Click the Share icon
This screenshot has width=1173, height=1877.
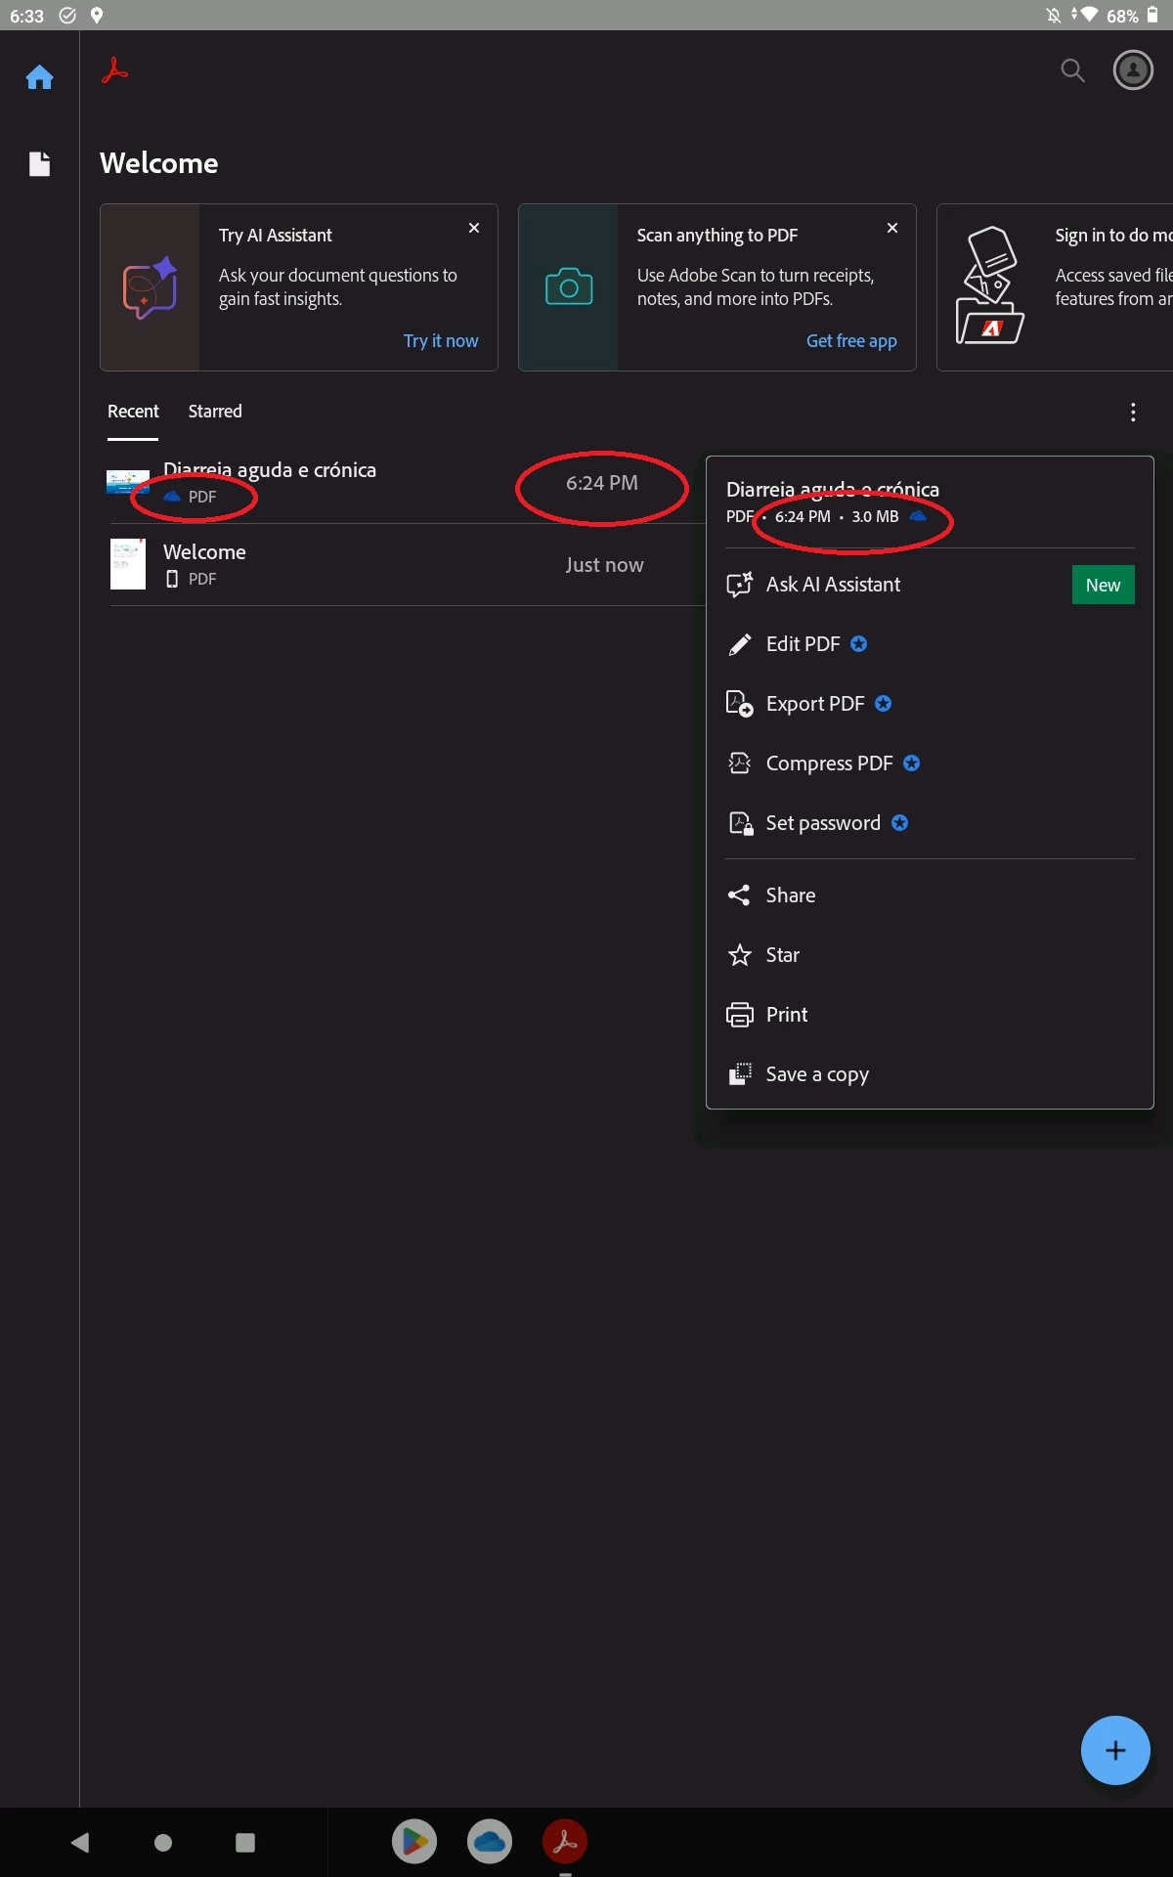(740, 895)
